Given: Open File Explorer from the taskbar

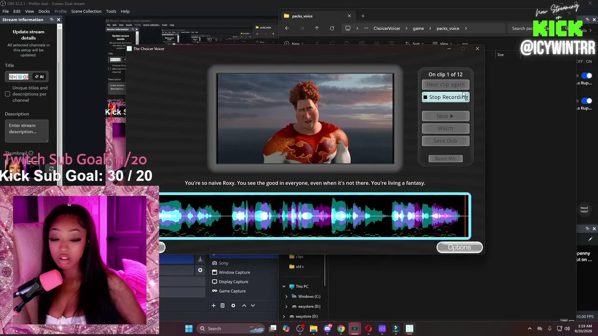Looking at the screenshot, I should click(313, 329).
